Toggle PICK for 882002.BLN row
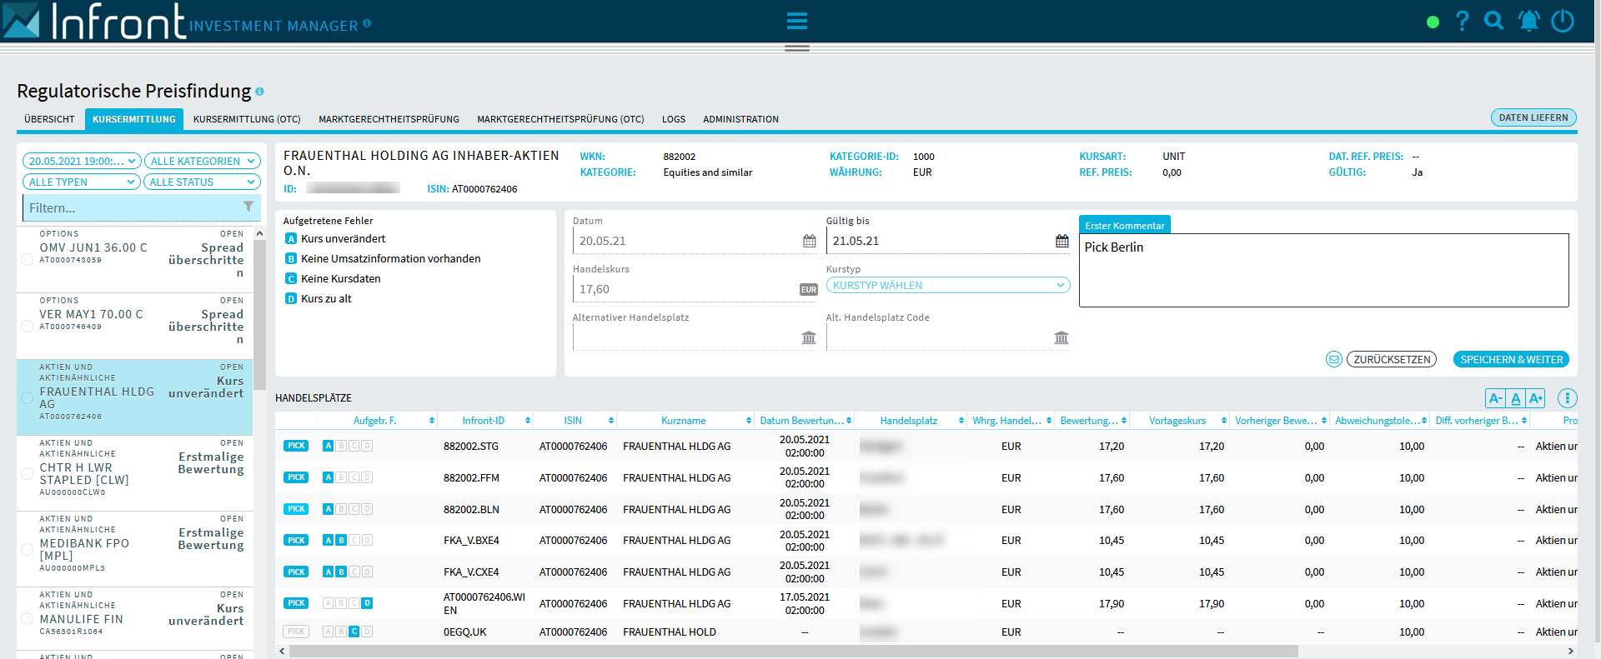 tap(296, 509)
